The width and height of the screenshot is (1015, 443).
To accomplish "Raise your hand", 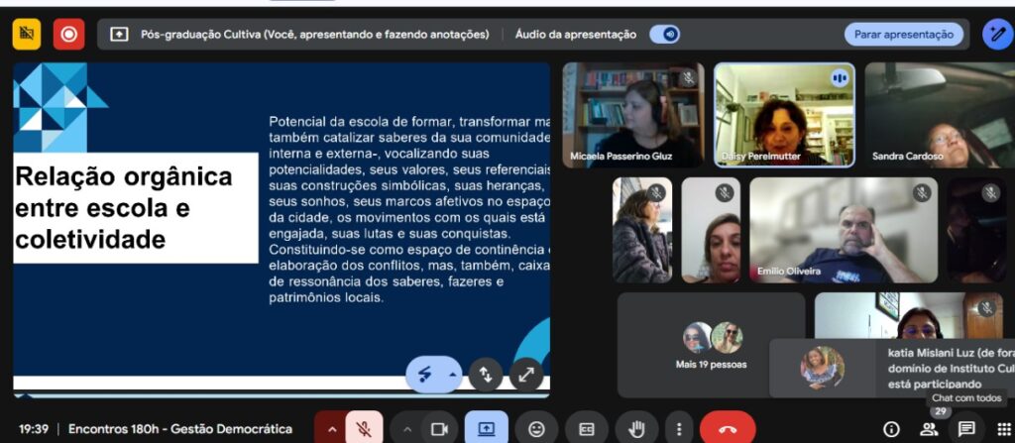I will pyautogui.click(x=636, y=428).
